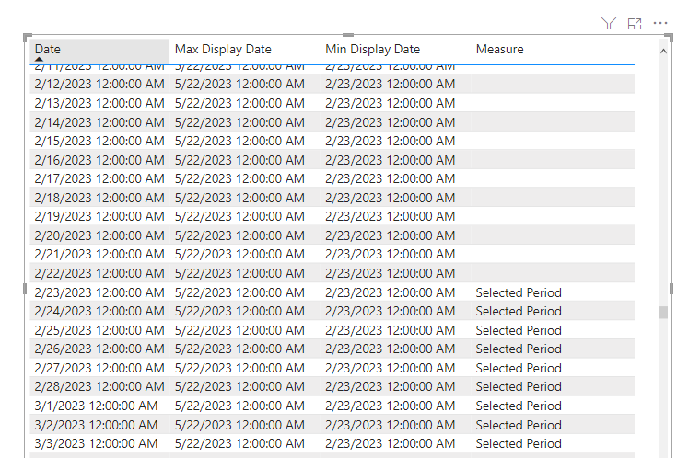
Task: Click Max Display Date in 2/20/2023 row
Action: [239, 235]
